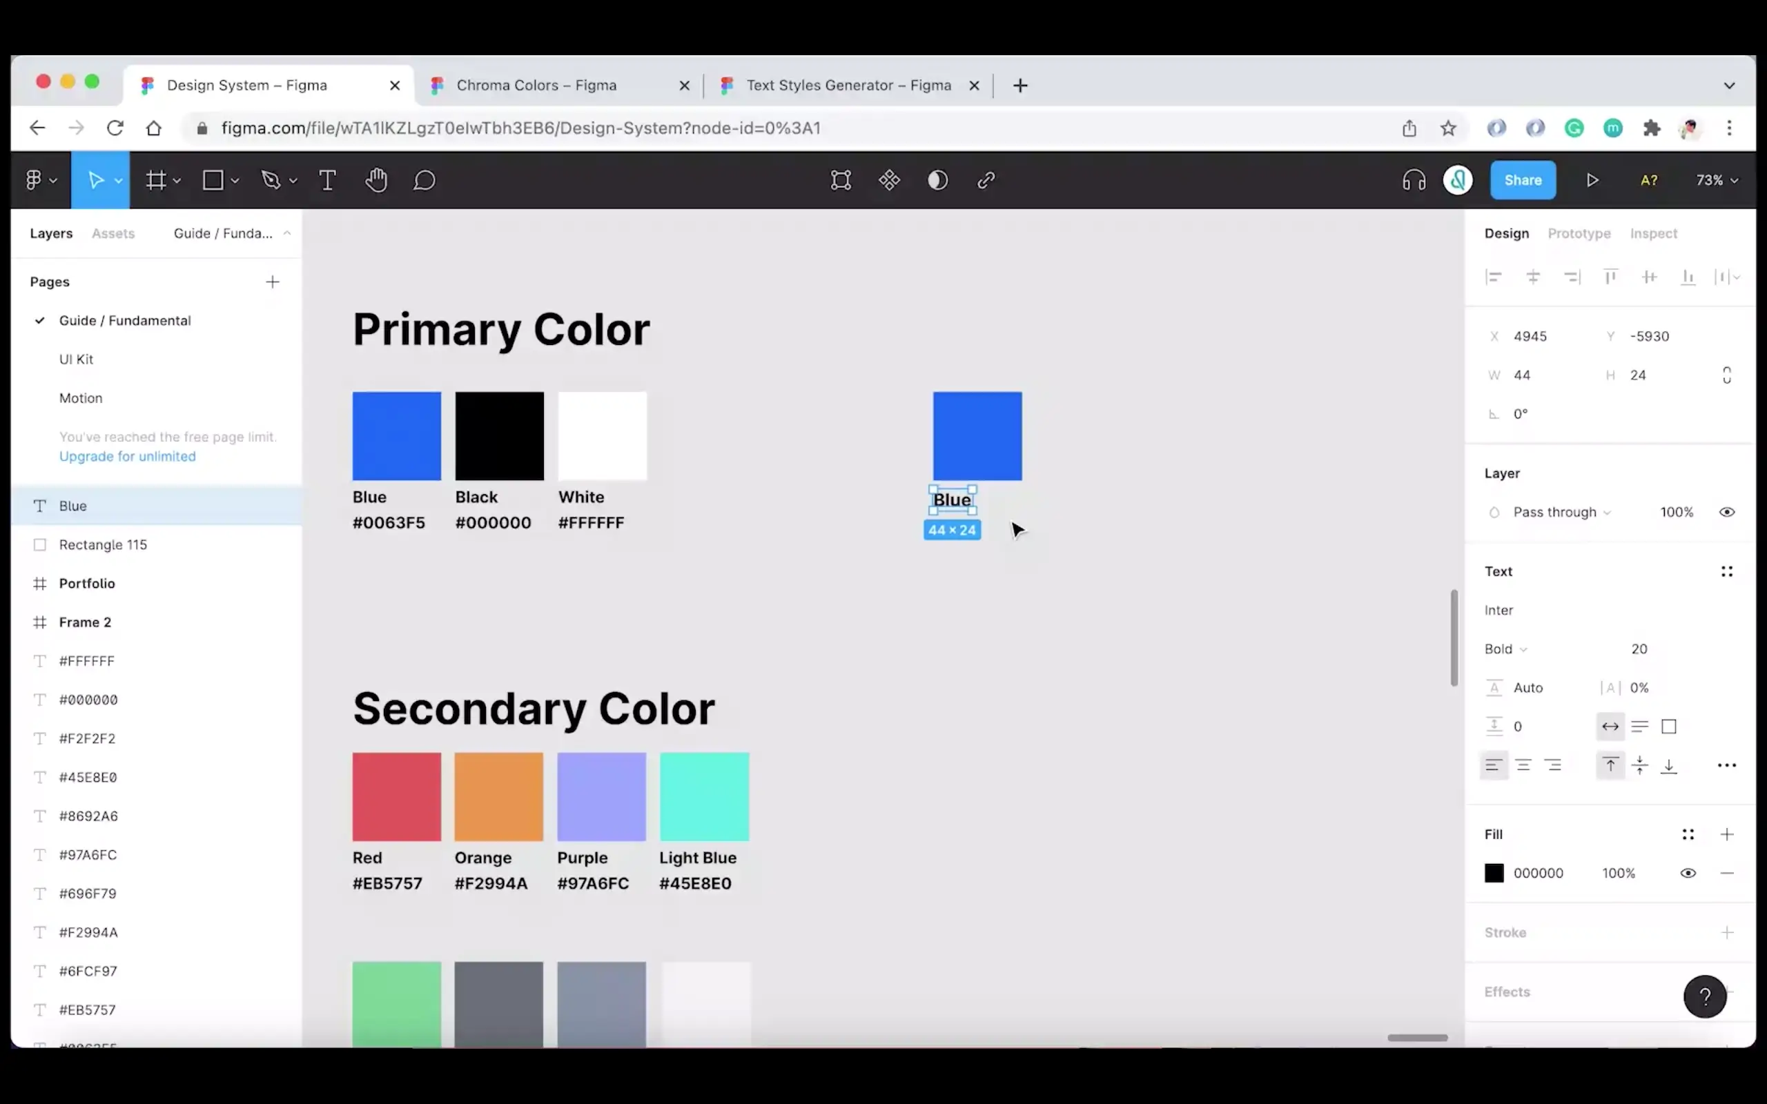Image resolution: width=1767 pixels, height=1104 pixels.
Task: Set text alignment to center
Action: tap(1525, 765)
